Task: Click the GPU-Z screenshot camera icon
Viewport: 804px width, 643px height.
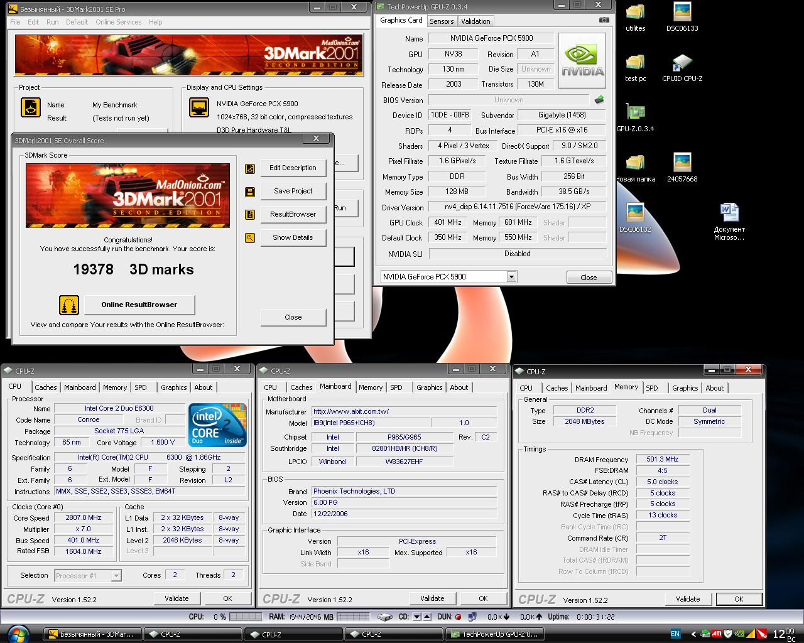Action: pyautogui.click(x=604, y=19)
